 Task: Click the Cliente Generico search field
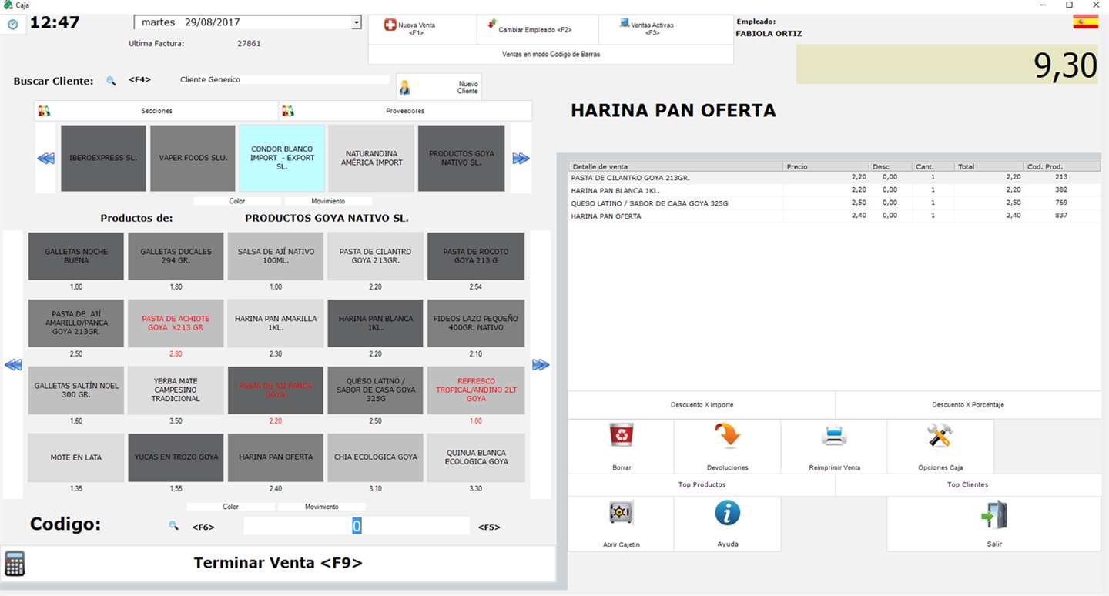coord(283,80)
